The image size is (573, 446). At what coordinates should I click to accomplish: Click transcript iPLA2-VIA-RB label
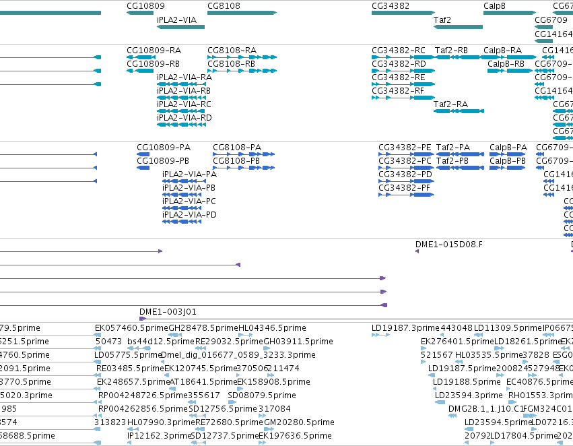coord(184,91)
